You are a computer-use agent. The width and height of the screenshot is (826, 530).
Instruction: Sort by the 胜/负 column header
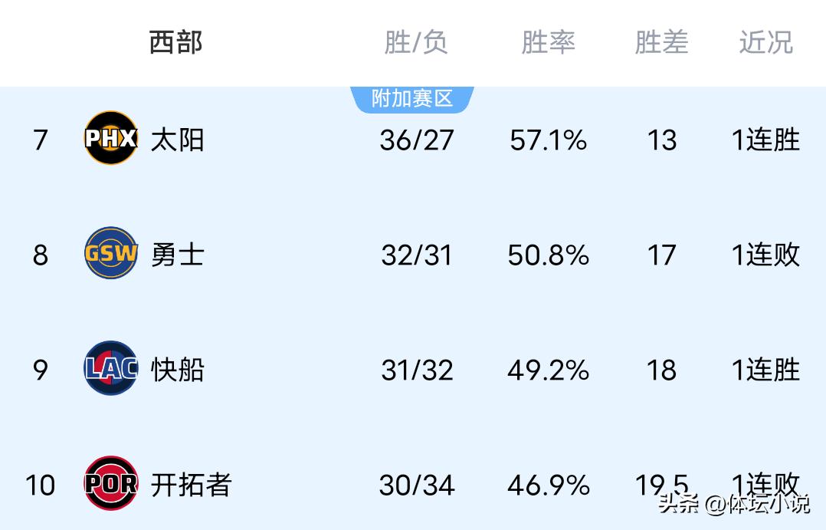pos(416,42)
